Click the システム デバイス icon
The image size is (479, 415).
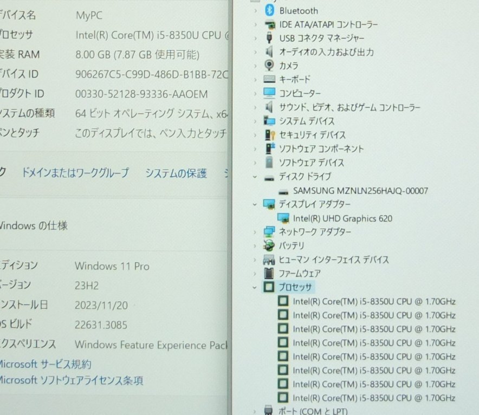tap(269, 121)
